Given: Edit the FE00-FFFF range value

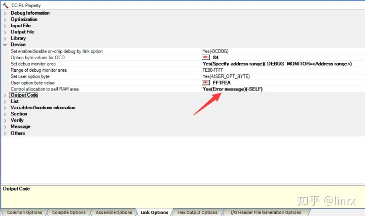Looking at the screenshot, I should pos(213,70).
